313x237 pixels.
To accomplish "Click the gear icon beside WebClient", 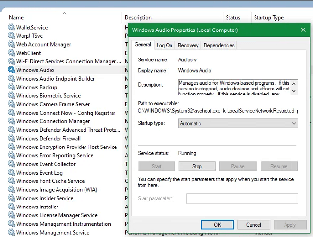I will click(11, 53).
